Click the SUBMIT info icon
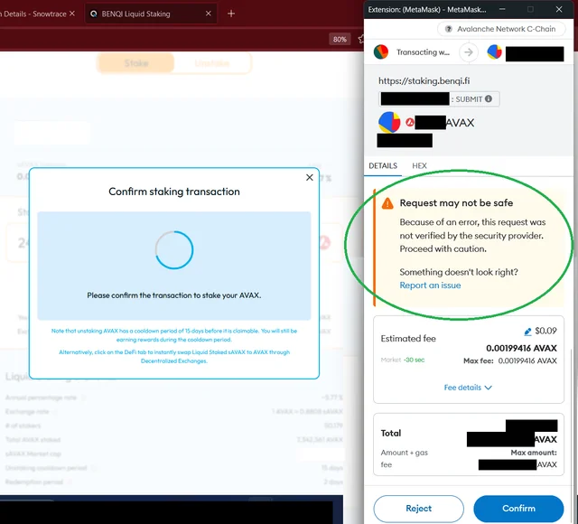This screenshot has height=524, width=578. tap(489, 98)
